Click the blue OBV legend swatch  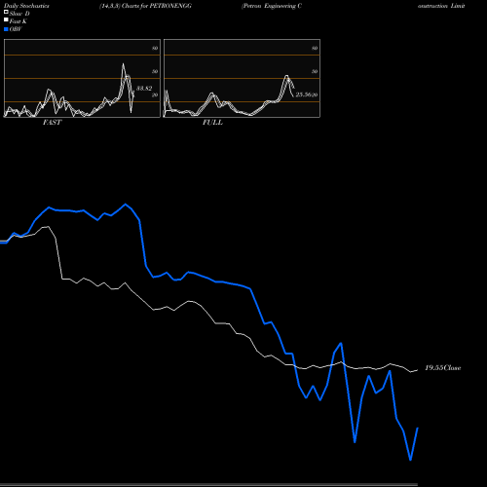(x=6, y=29)
